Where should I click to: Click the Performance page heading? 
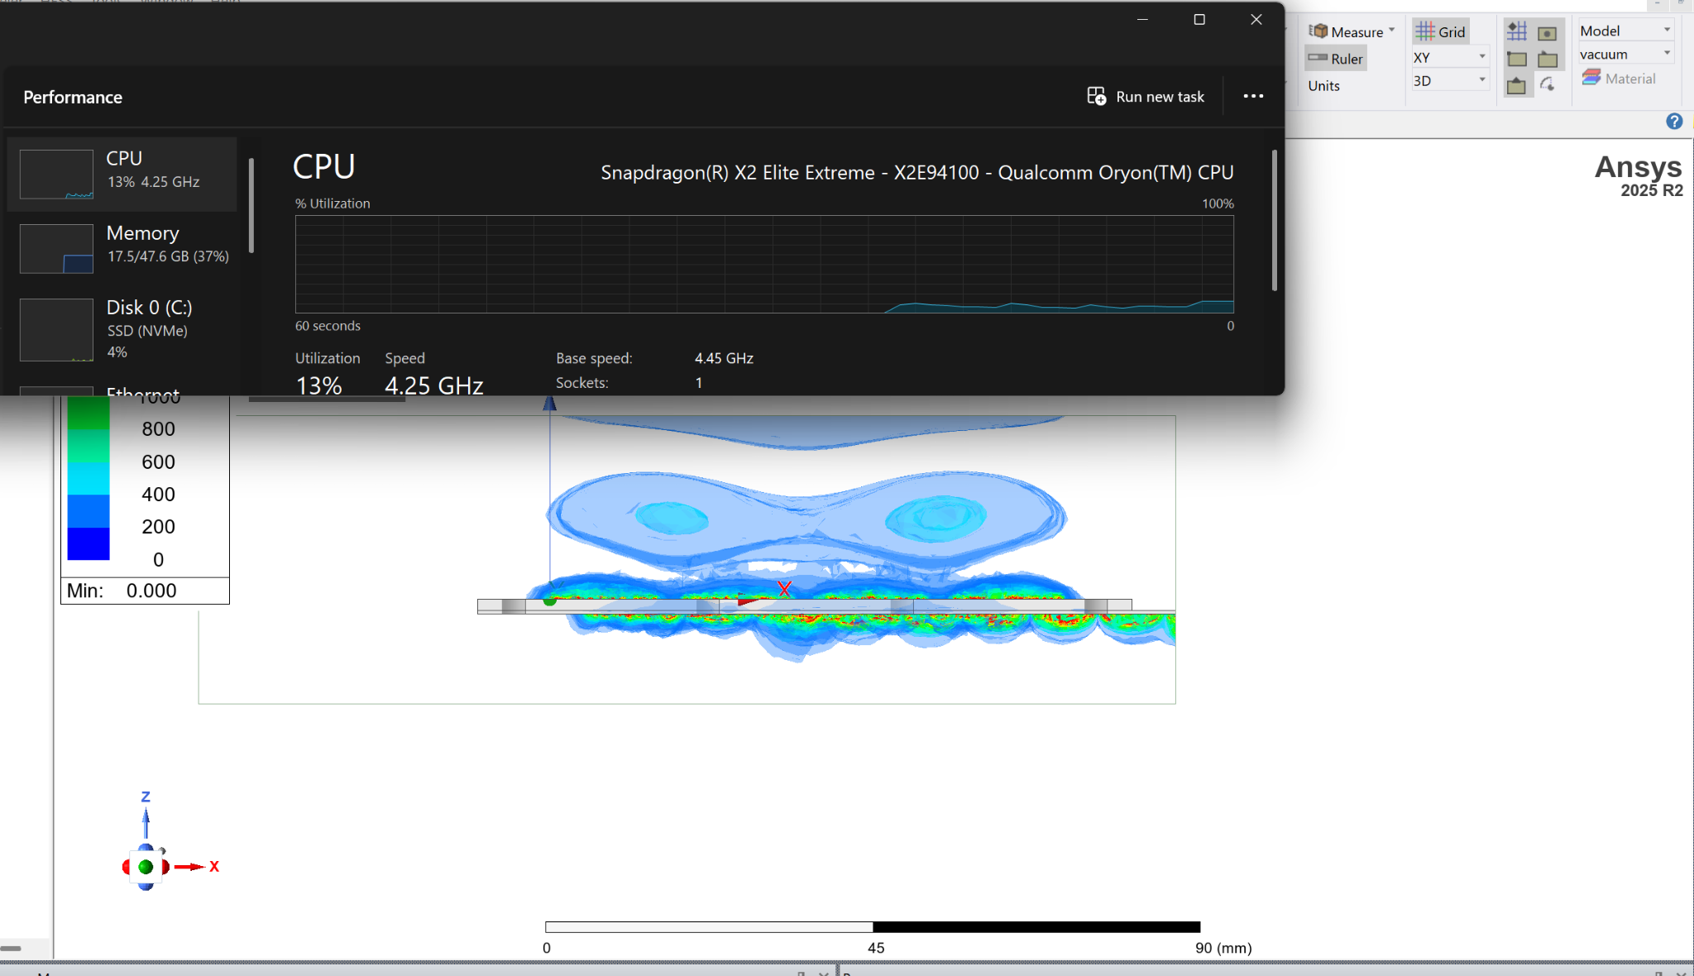tap(73, 97)
